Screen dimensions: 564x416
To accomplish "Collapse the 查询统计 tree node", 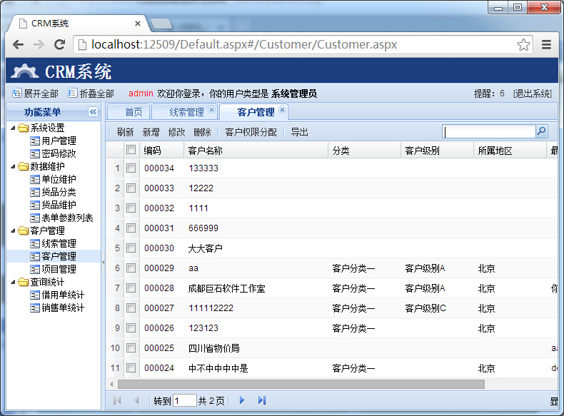I will tap(14, 283).
